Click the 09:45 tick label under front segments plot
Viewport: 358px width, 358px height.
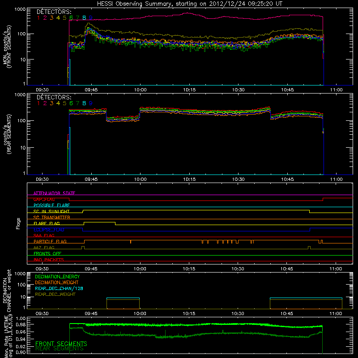[91, 90]
